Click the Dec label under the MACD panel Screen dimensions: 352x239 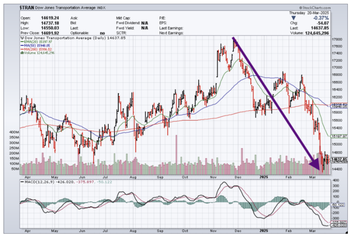(x=238, y=231)
